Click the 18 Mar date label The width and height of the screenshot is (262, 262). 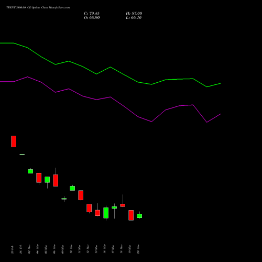(121, 249)
